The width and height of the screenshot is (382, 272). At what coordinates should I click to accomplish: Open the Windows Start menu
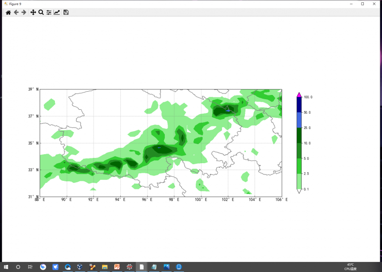(x=6, y=267)
